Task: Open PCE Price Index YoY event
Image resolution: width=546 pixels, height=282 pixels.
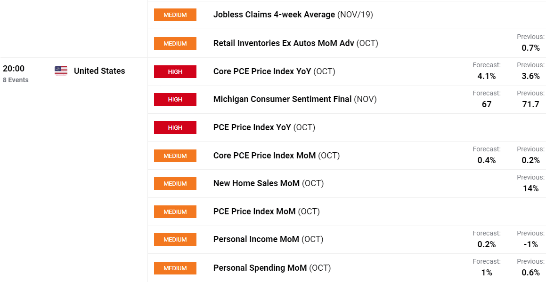Action: pos(264,127)
